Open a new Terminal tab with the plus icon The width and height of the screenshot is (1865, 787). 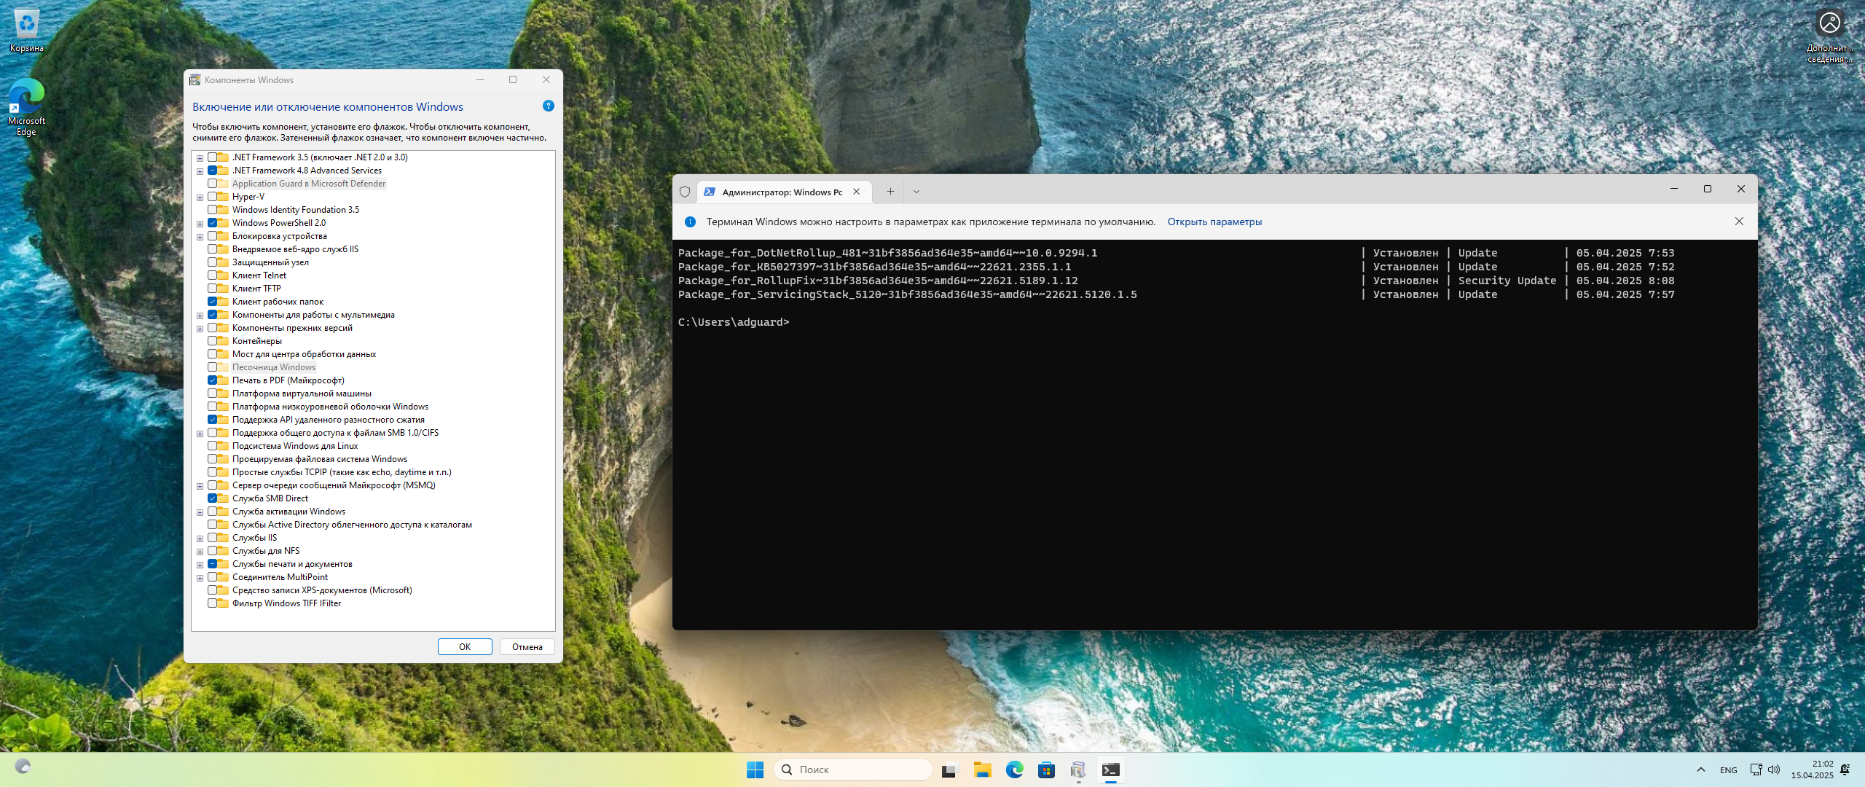point(890,191)
